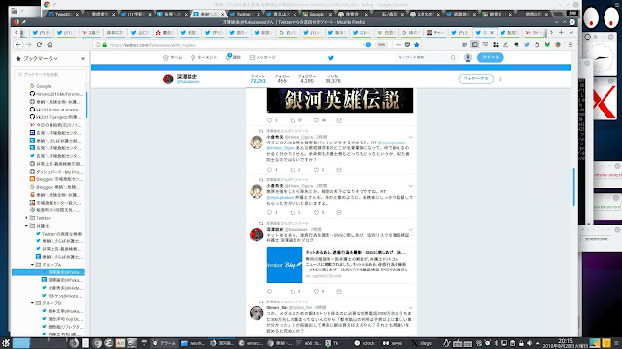Collapse the 弁護士 bookmark folder
This screenshot has width=622, height=349.
click(26, 226)
